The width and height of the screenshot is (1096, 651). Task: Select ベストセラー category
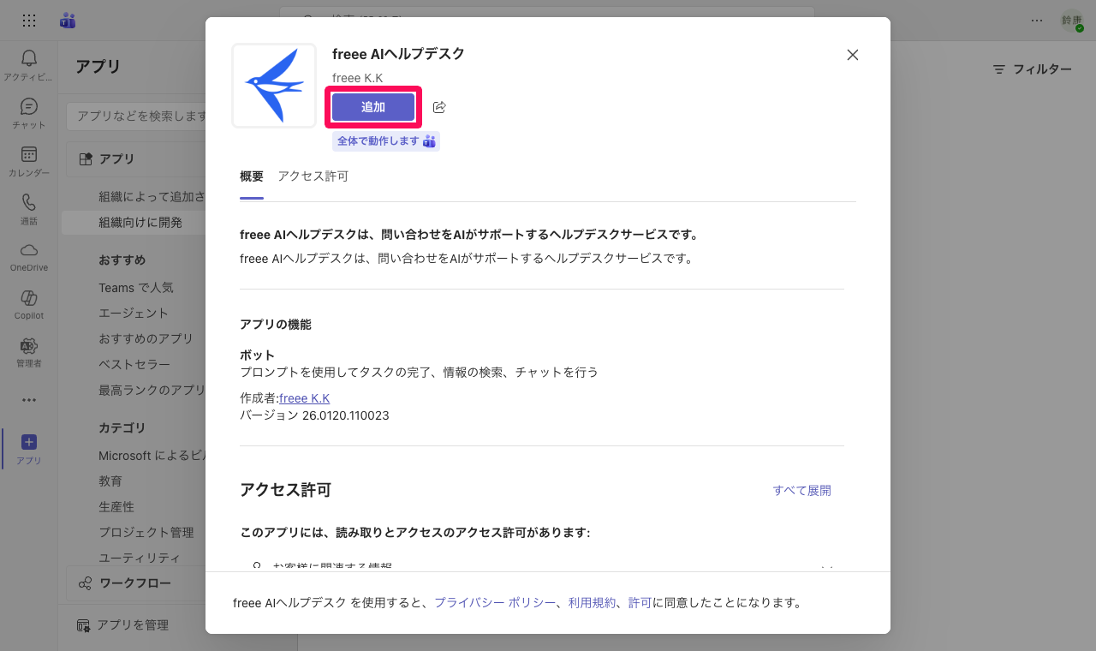click(134, 364)
